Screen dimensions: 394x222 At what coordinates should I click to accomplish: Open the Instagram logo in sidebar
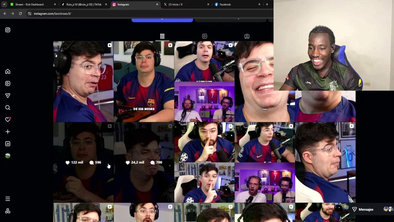tap(8, 30)
